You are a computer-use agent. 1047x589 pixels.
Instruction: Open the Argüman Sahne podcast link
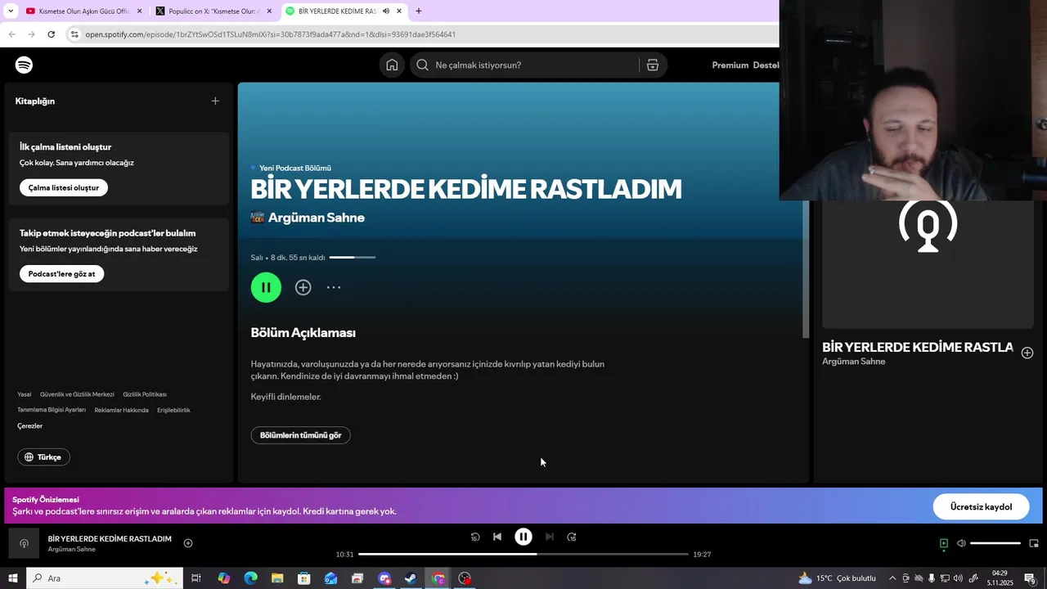[x=317, y=218]
